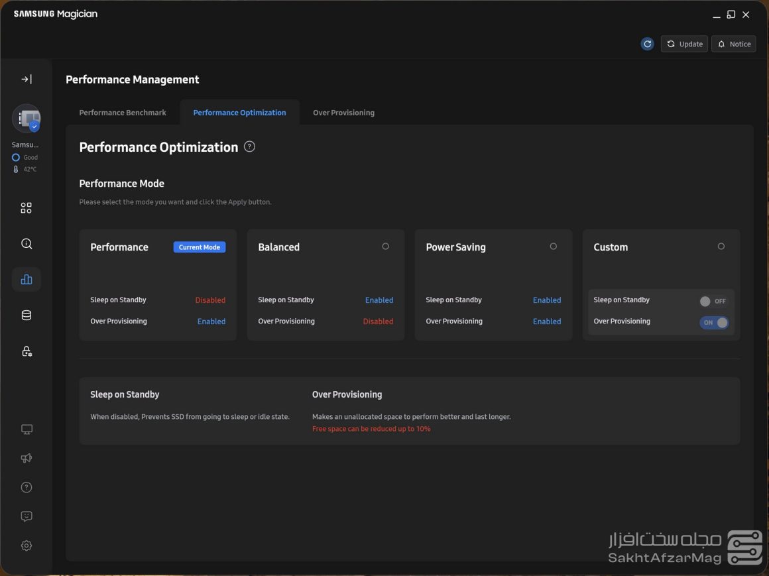The width and height of the screenshot is (769, 576).
Task: Open the announcements megaphone icon
Action: (27, 459)
